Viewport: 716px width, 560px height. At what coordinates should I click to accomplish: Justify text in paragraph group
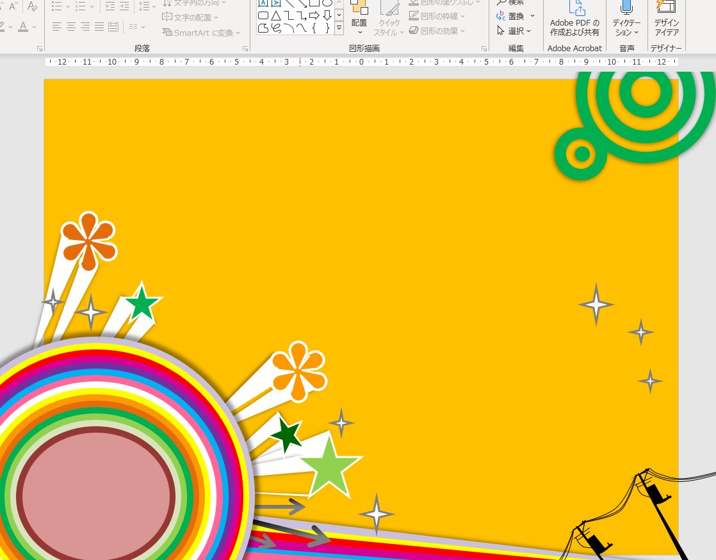[x=99, y=27]
